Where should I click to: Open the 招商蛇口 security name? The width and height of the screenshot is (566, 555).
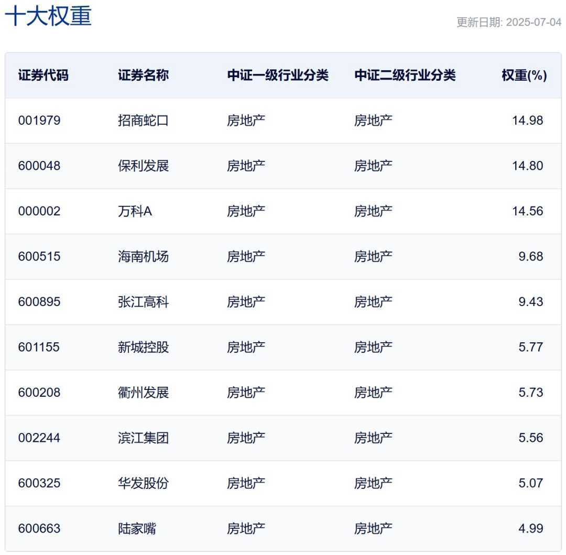point(144,121)
